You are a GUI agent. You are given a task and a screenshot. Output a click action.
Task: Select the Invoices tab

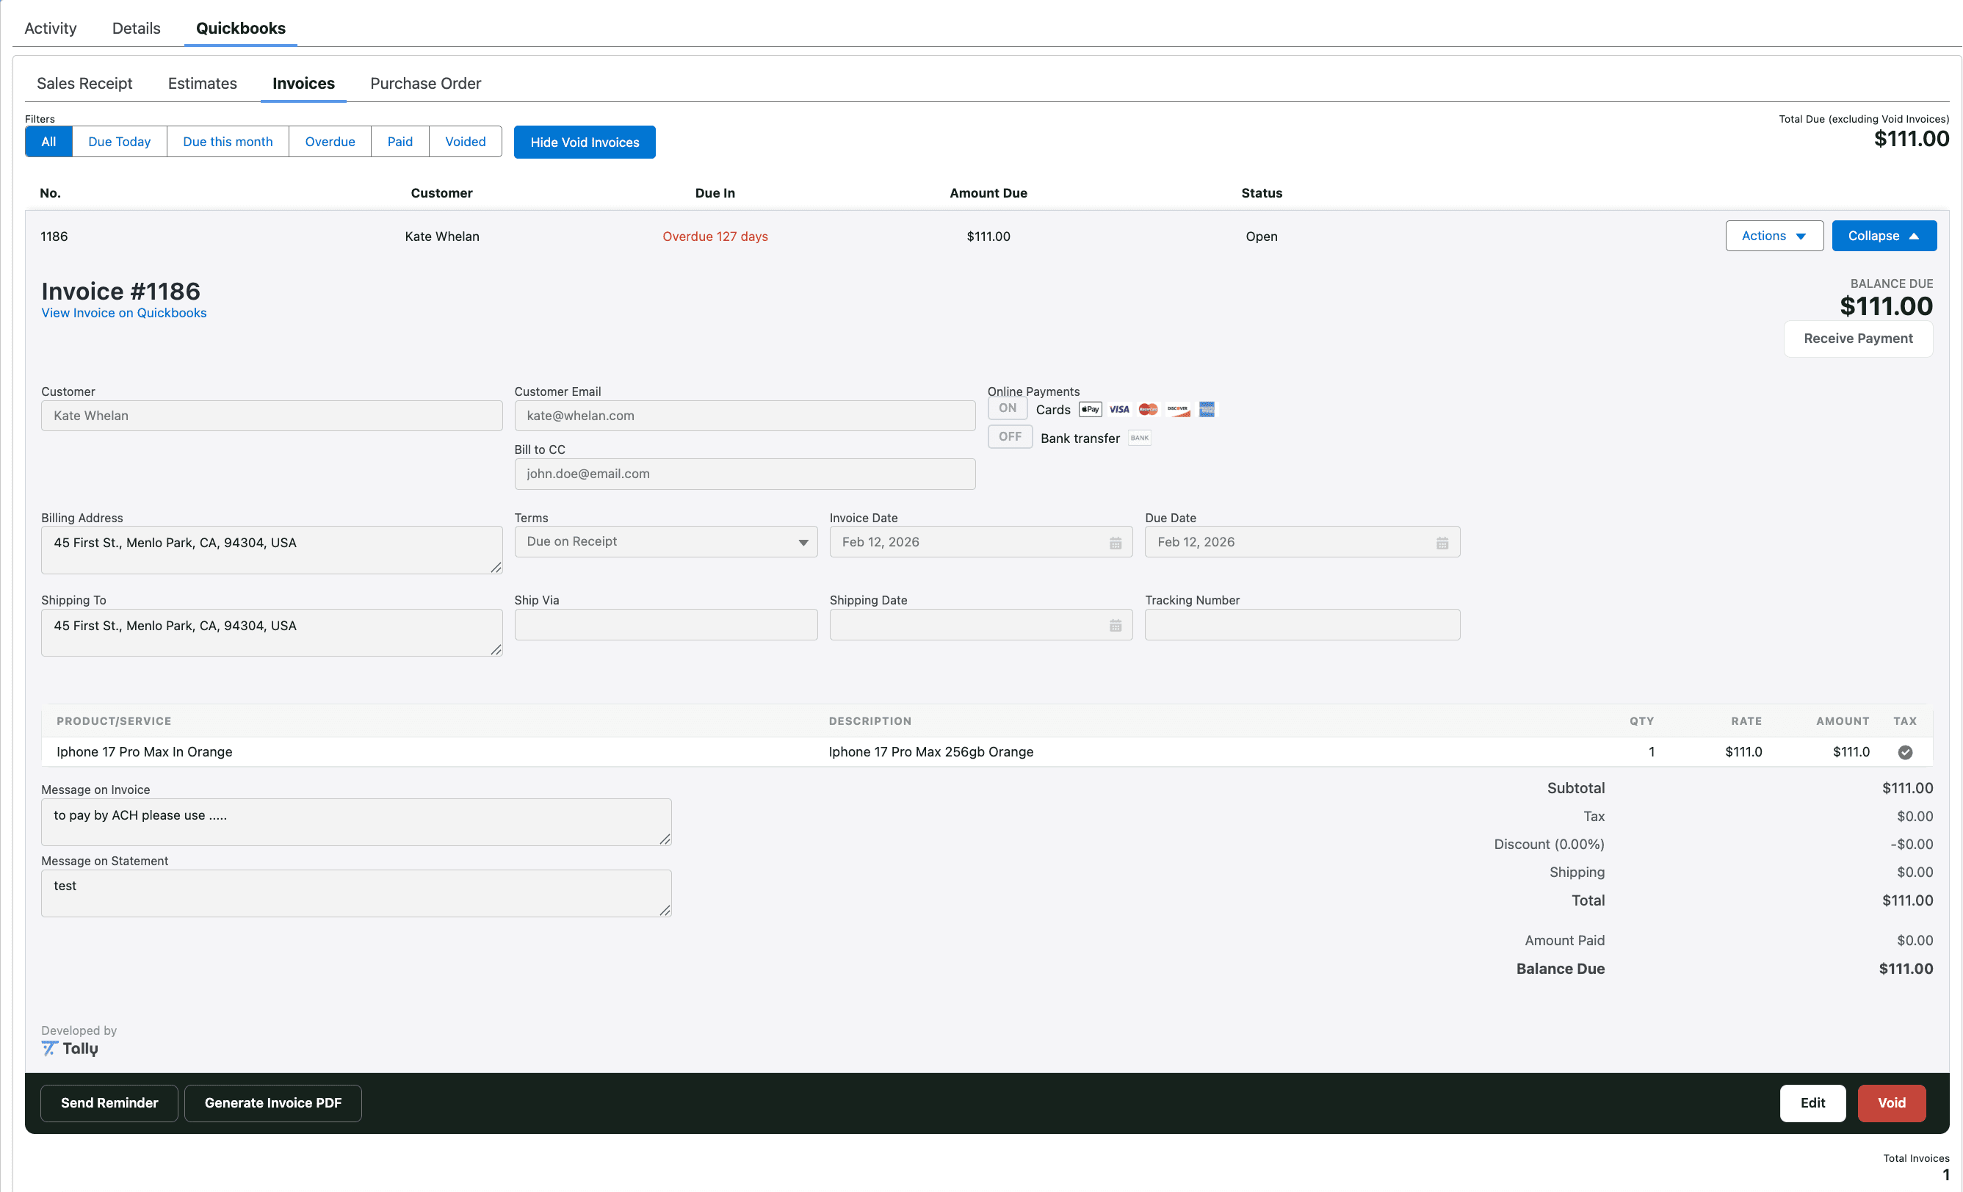(303, 84)
